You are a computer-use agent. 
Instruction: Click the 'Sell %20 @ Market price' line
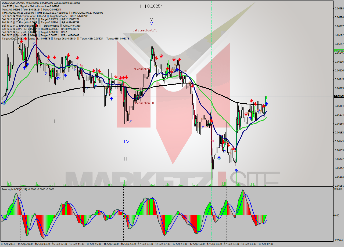45,16
